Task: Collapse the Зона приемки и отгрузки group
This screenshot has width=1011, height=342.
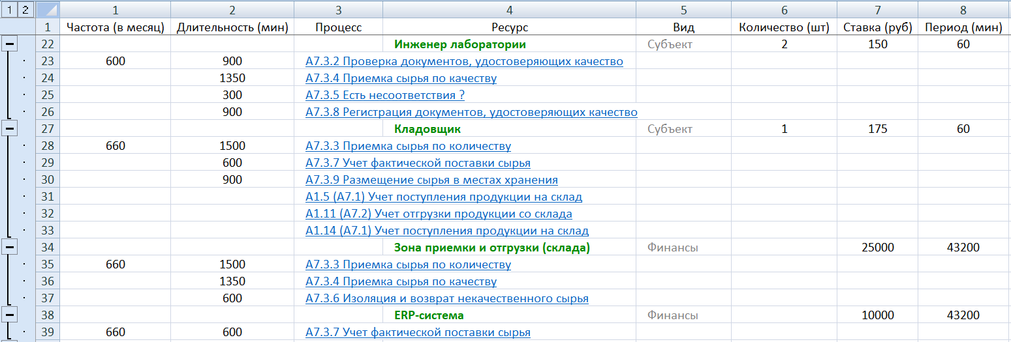Action: coord(9,248)
